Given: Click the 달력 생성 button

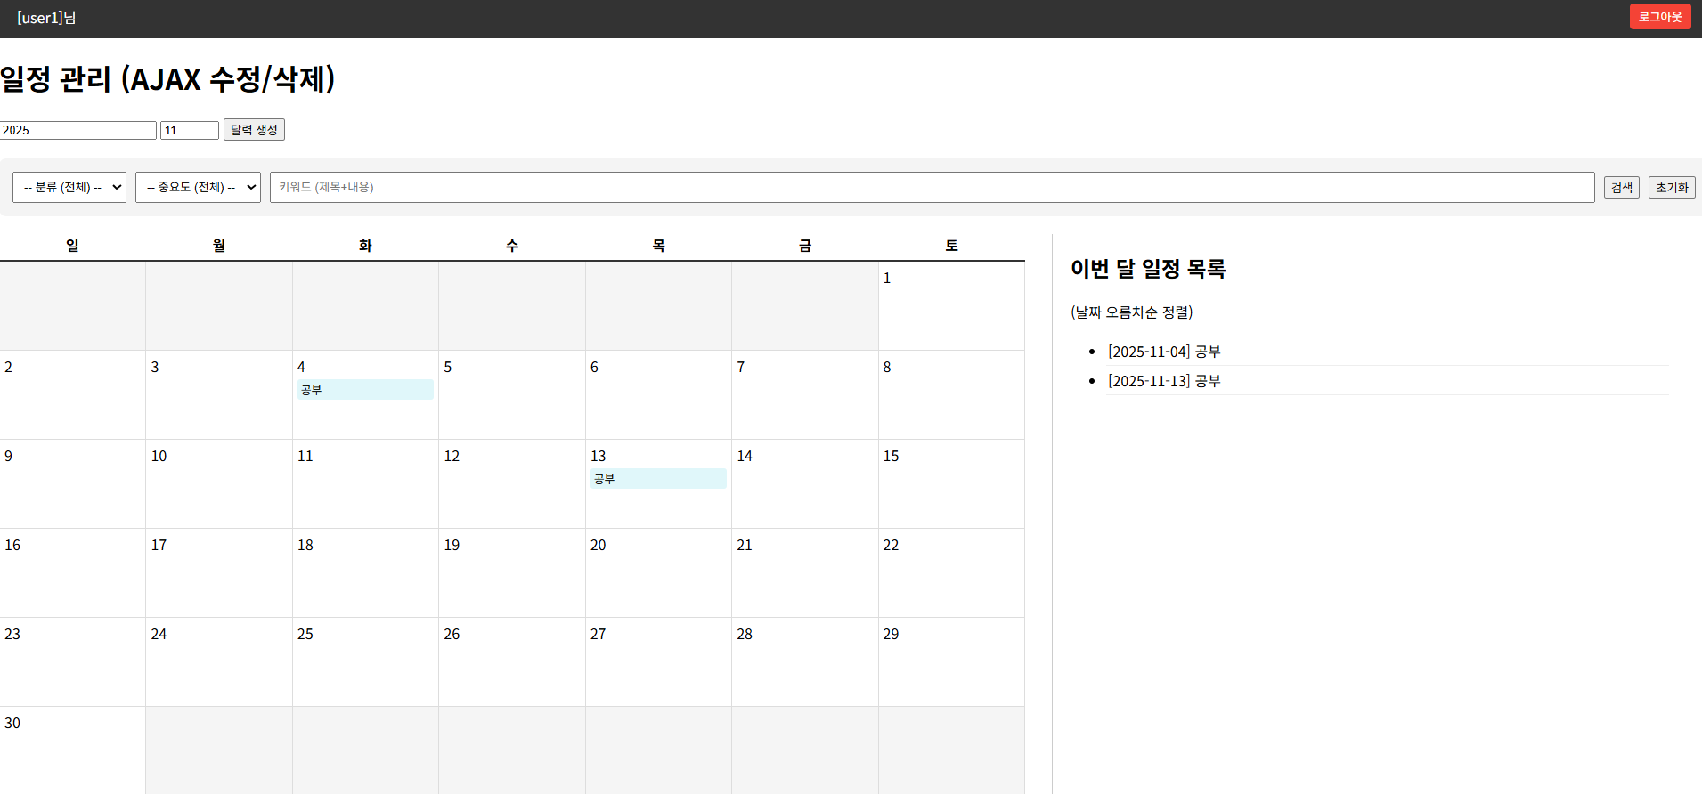Looking at the screenshot, I should point(254,130).
